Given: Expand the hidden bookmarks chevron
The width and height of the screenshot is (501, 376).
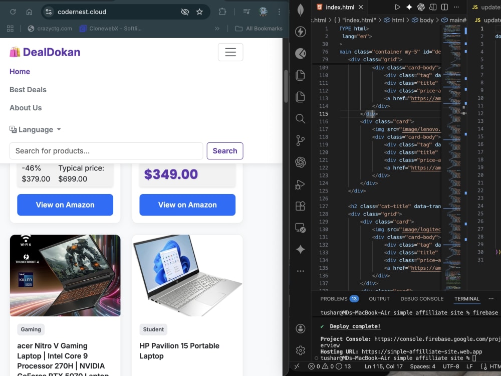Looking at the screenshot, I should point(217,29).
